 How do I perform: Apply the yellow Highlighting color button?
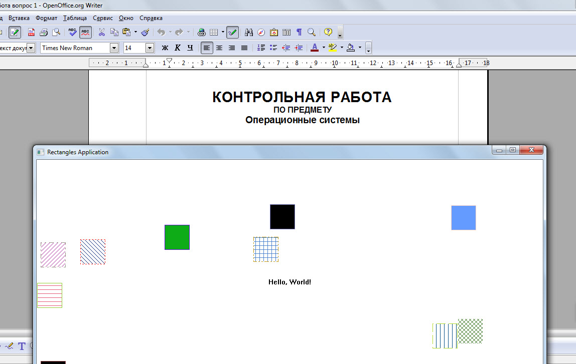coord(333,48)
